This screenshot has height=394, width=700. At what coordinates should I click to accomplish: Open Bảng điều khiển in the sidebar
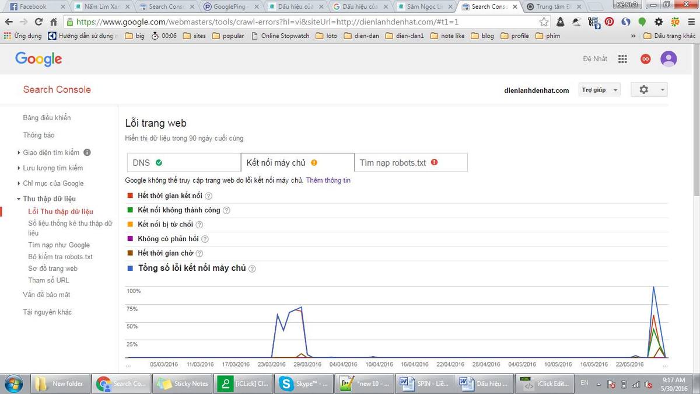point(47,118)
